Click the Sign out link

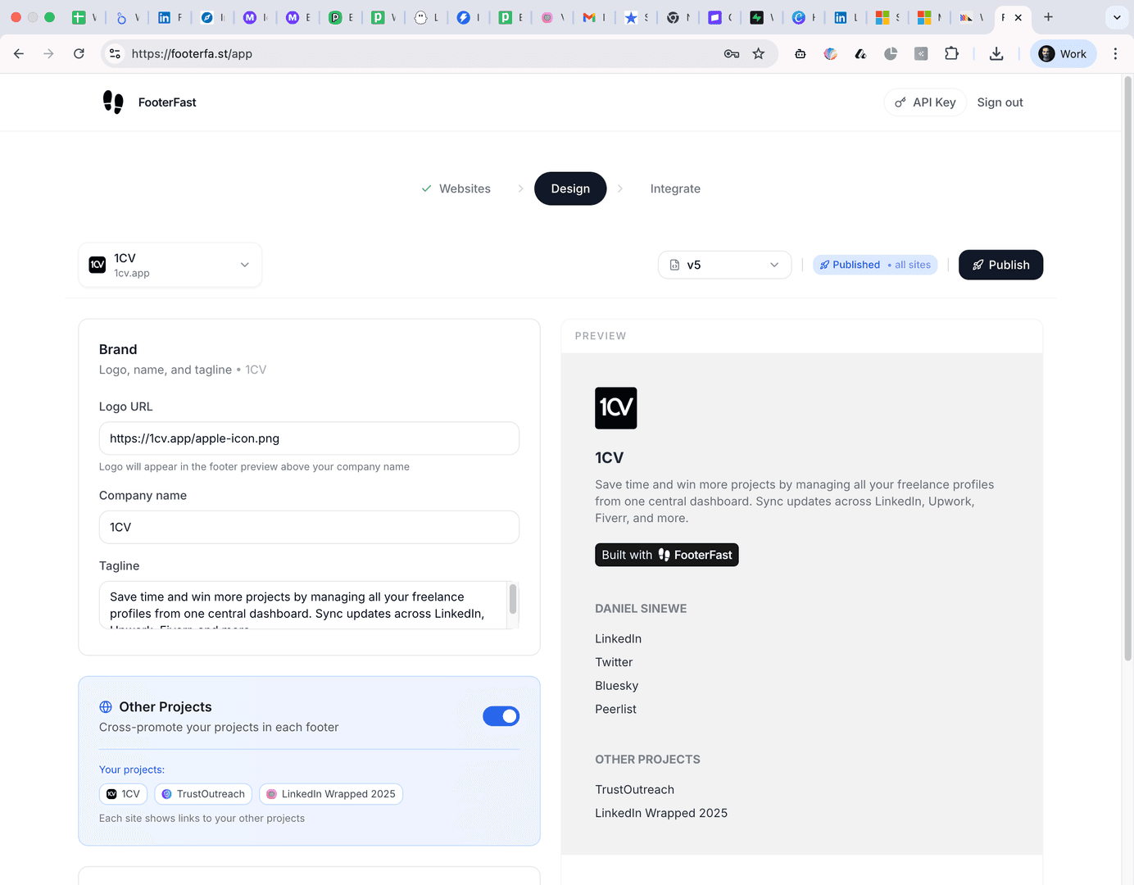pos(1000,102)
